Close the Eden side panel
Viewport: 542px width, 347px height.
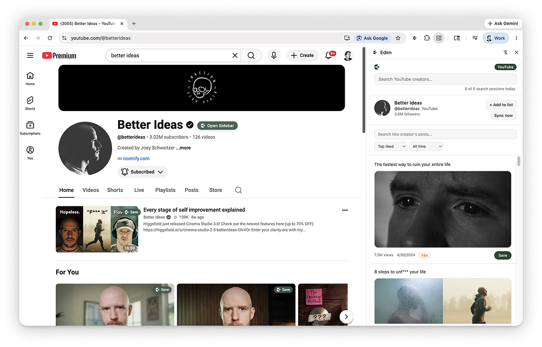pos(517,53)
